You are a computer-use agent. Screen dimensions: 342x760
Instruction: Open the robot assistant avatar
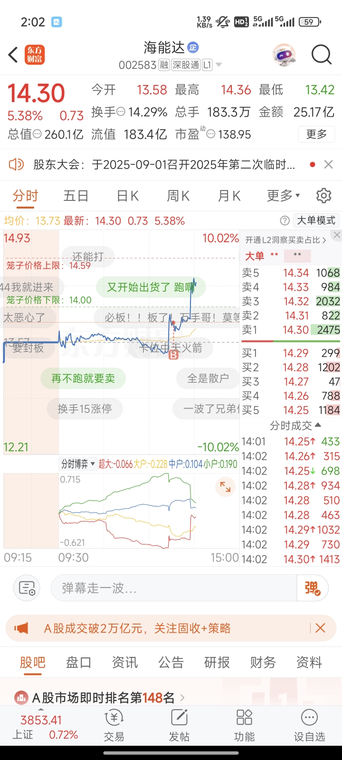[x=284, y=55]
